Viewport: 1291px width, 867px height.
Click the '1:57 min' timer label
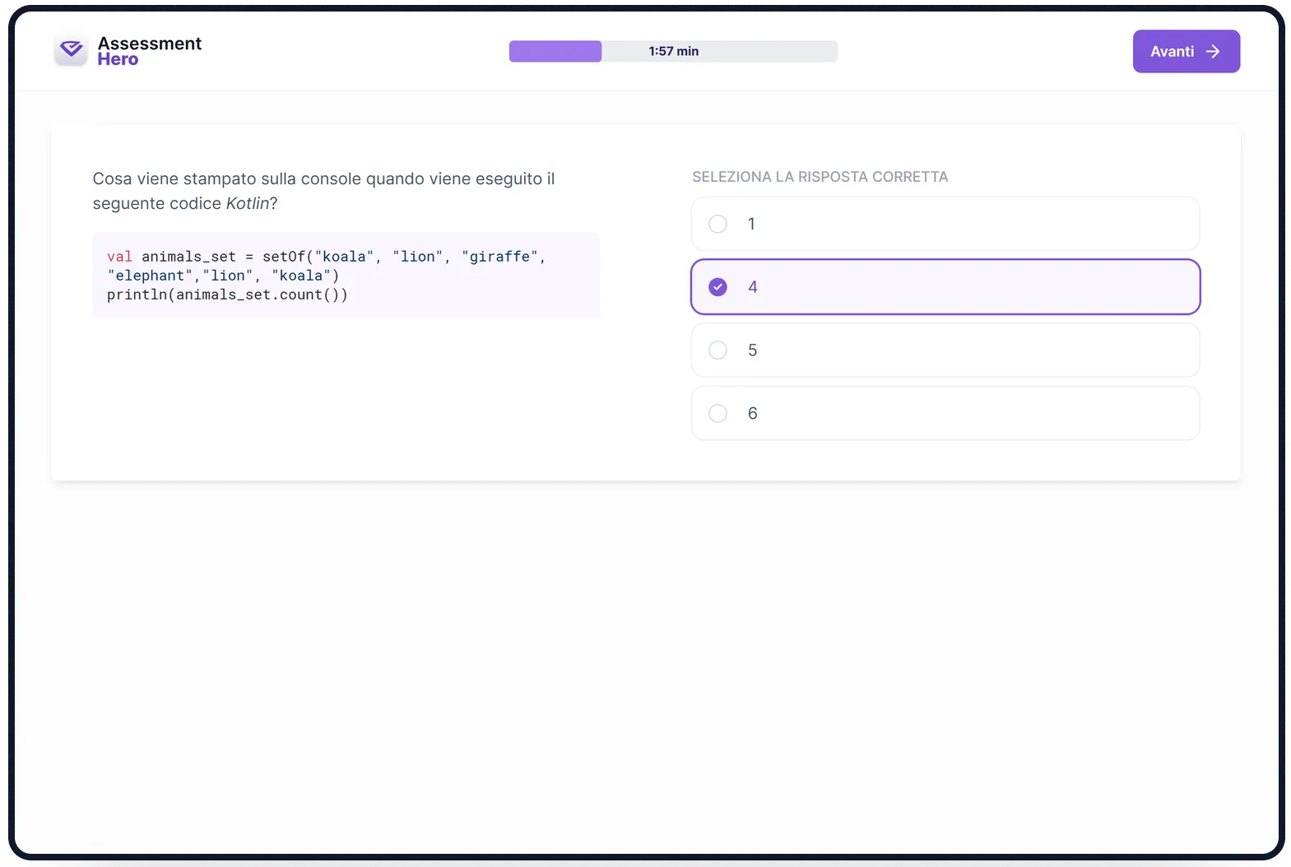673,51
